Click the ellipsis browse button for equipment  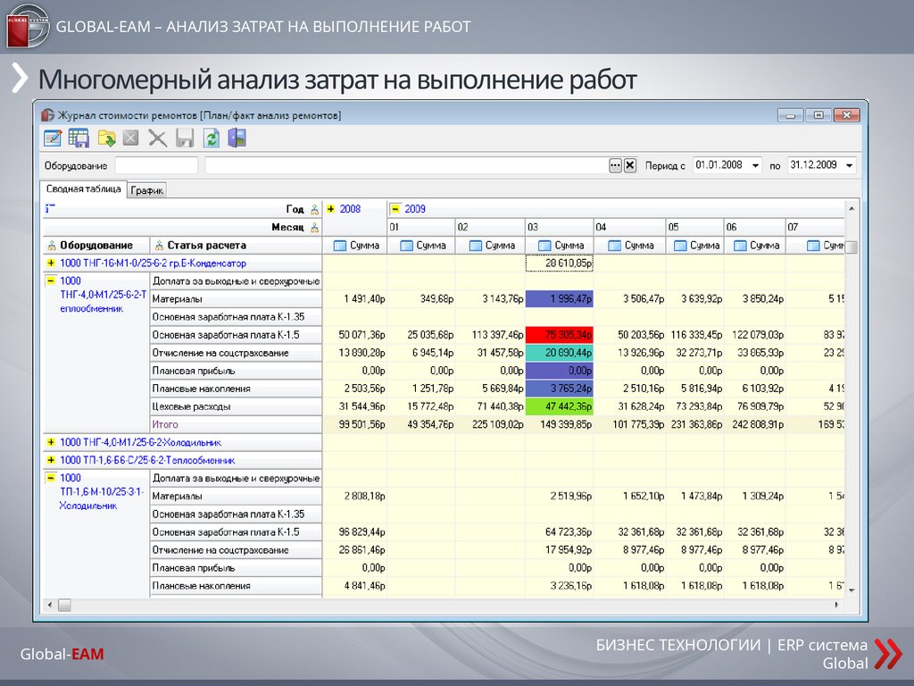pos(615,165)
